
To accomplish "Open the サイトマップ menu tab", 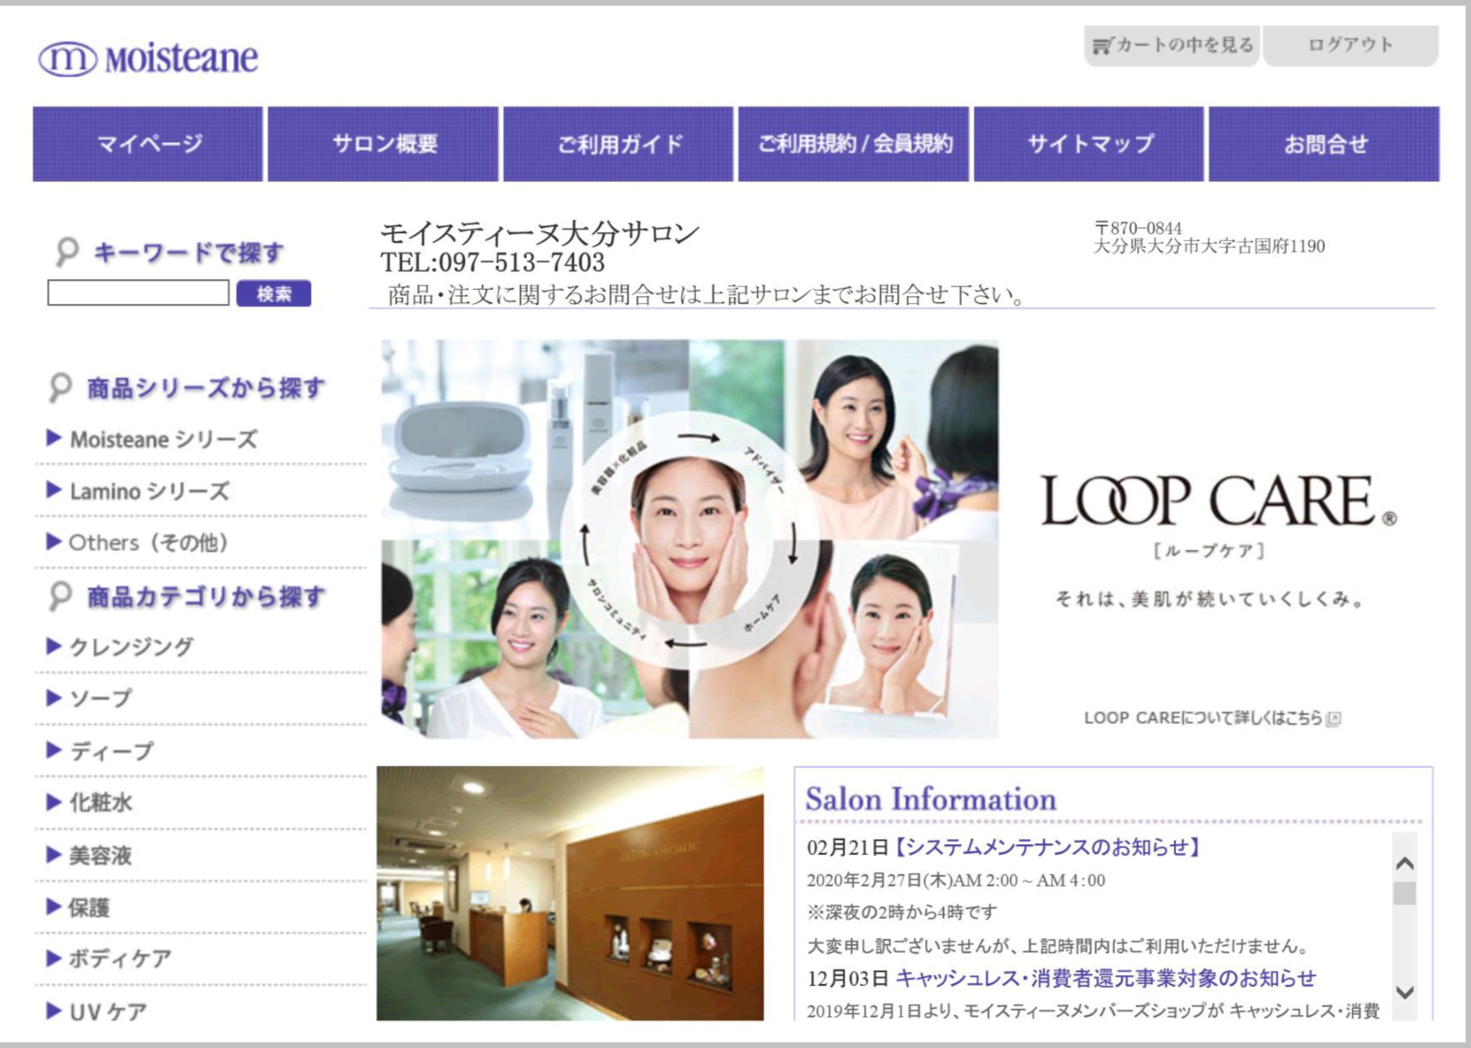I will click(x=1089, y=144).
